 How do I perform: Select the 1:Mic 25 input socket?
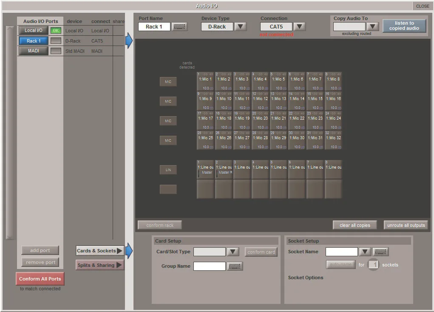coord(205,140)
